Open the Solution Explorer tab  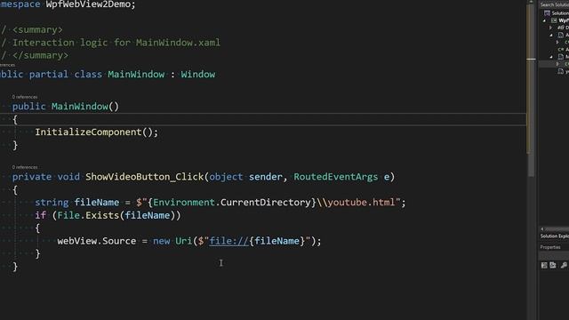pyautogui.click(x=555, y=236)
